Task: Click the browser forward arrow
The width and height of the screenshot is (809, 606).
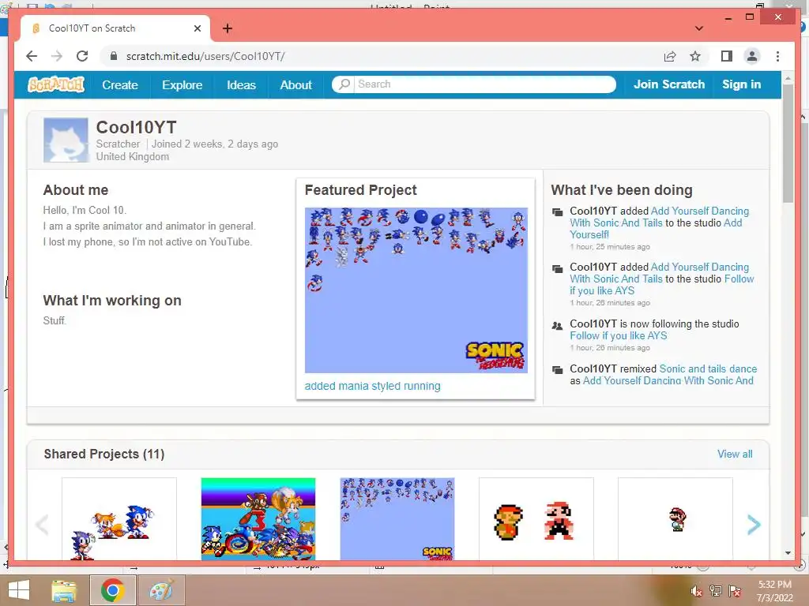Action: (57, 56)
